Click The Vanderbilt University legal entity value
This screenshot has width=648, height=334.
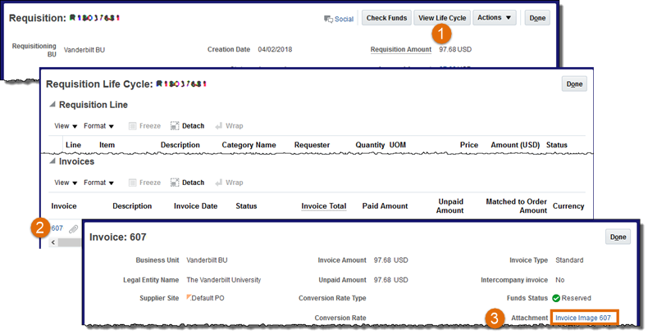click(224, 280)
